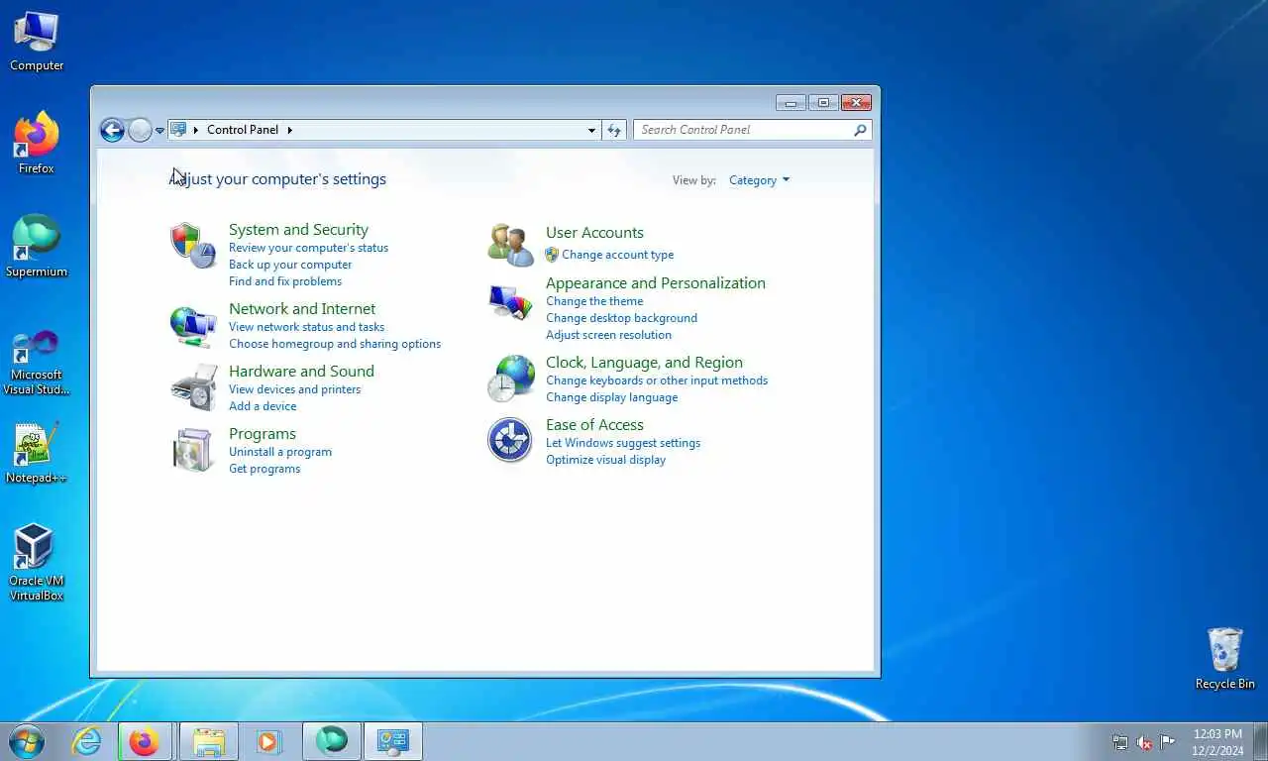Click Change the theme link
The image size is (1268, 761).
tap(594, 301)
